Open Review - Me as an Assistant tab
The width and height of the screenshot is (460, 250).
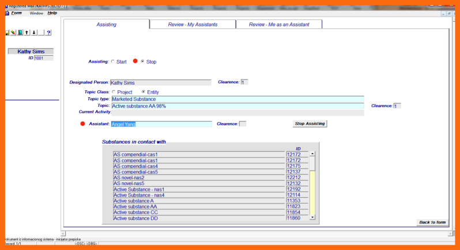[279, 24]
